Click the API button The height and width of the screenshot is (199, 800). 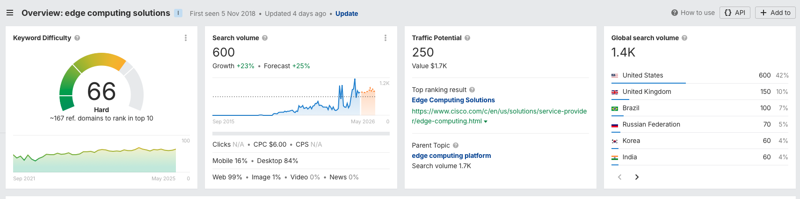[x=735, y=13]
